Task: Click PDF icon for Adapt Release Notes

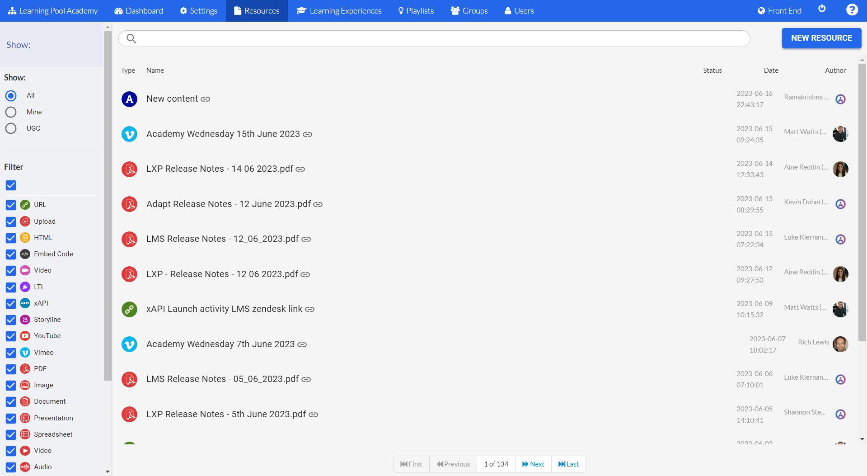Action: 130,204
